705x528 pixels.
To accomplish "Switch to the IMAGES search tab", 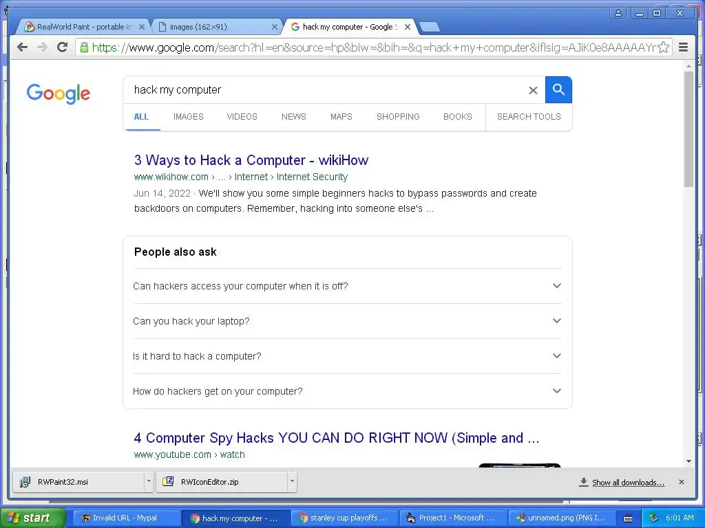I will 189,117.
